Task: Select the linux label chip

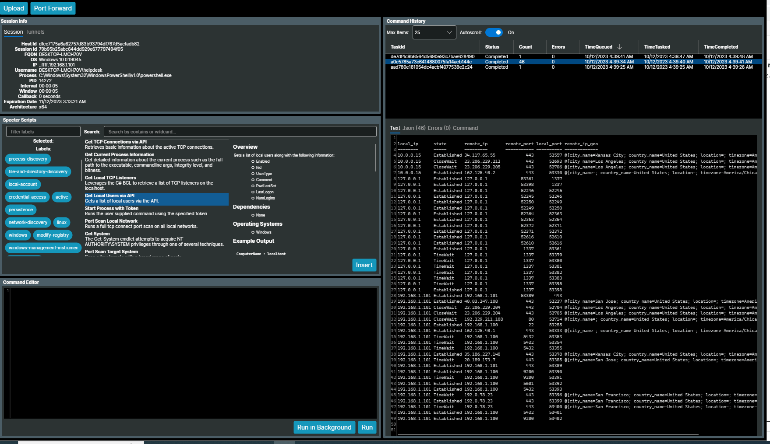Action: (x=62, y=222)
